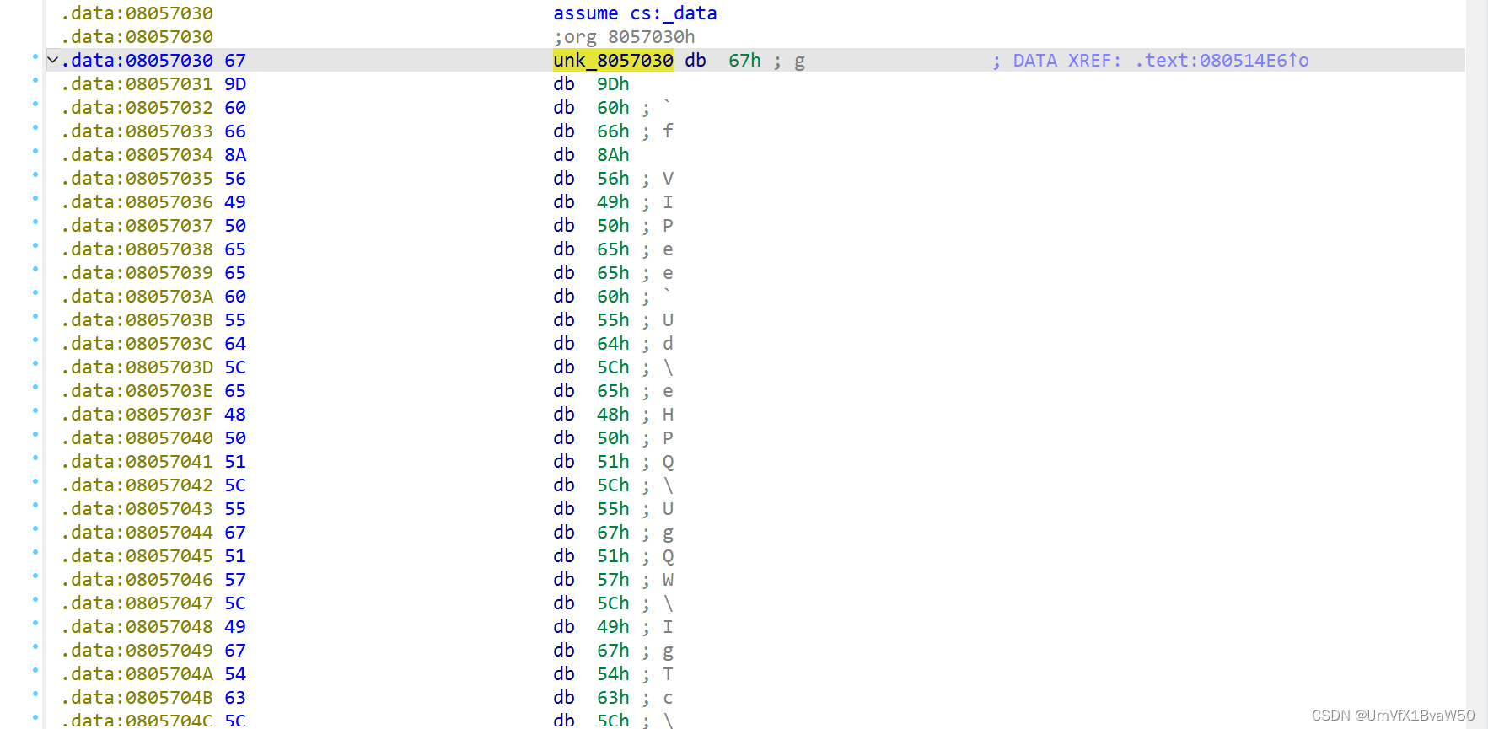Select address .data:08057036

pos(137,201)
